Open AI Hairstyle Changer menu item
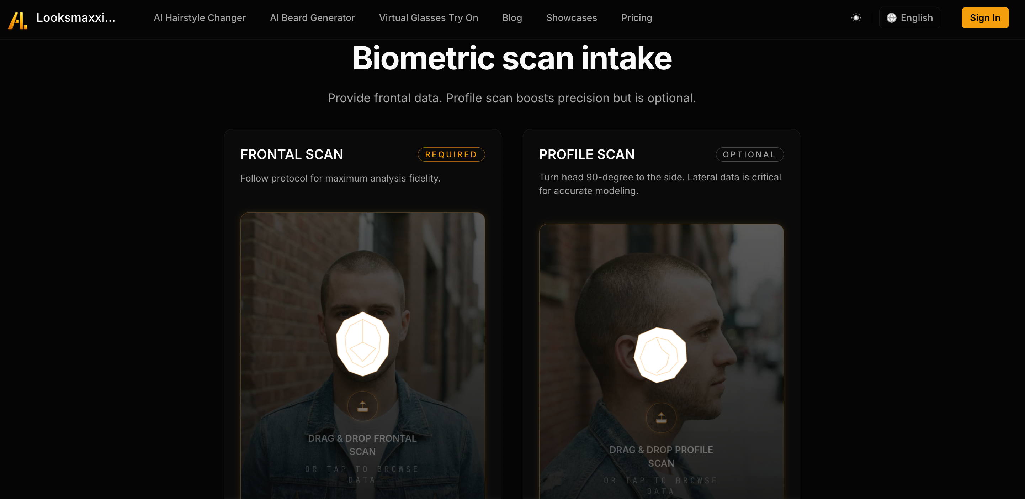Screen dimensions: 1025x499 (200, 18)
